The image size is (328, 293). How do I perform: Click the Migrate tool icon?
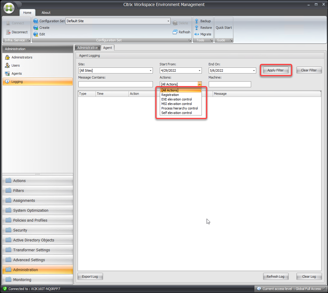coord(197,34)
